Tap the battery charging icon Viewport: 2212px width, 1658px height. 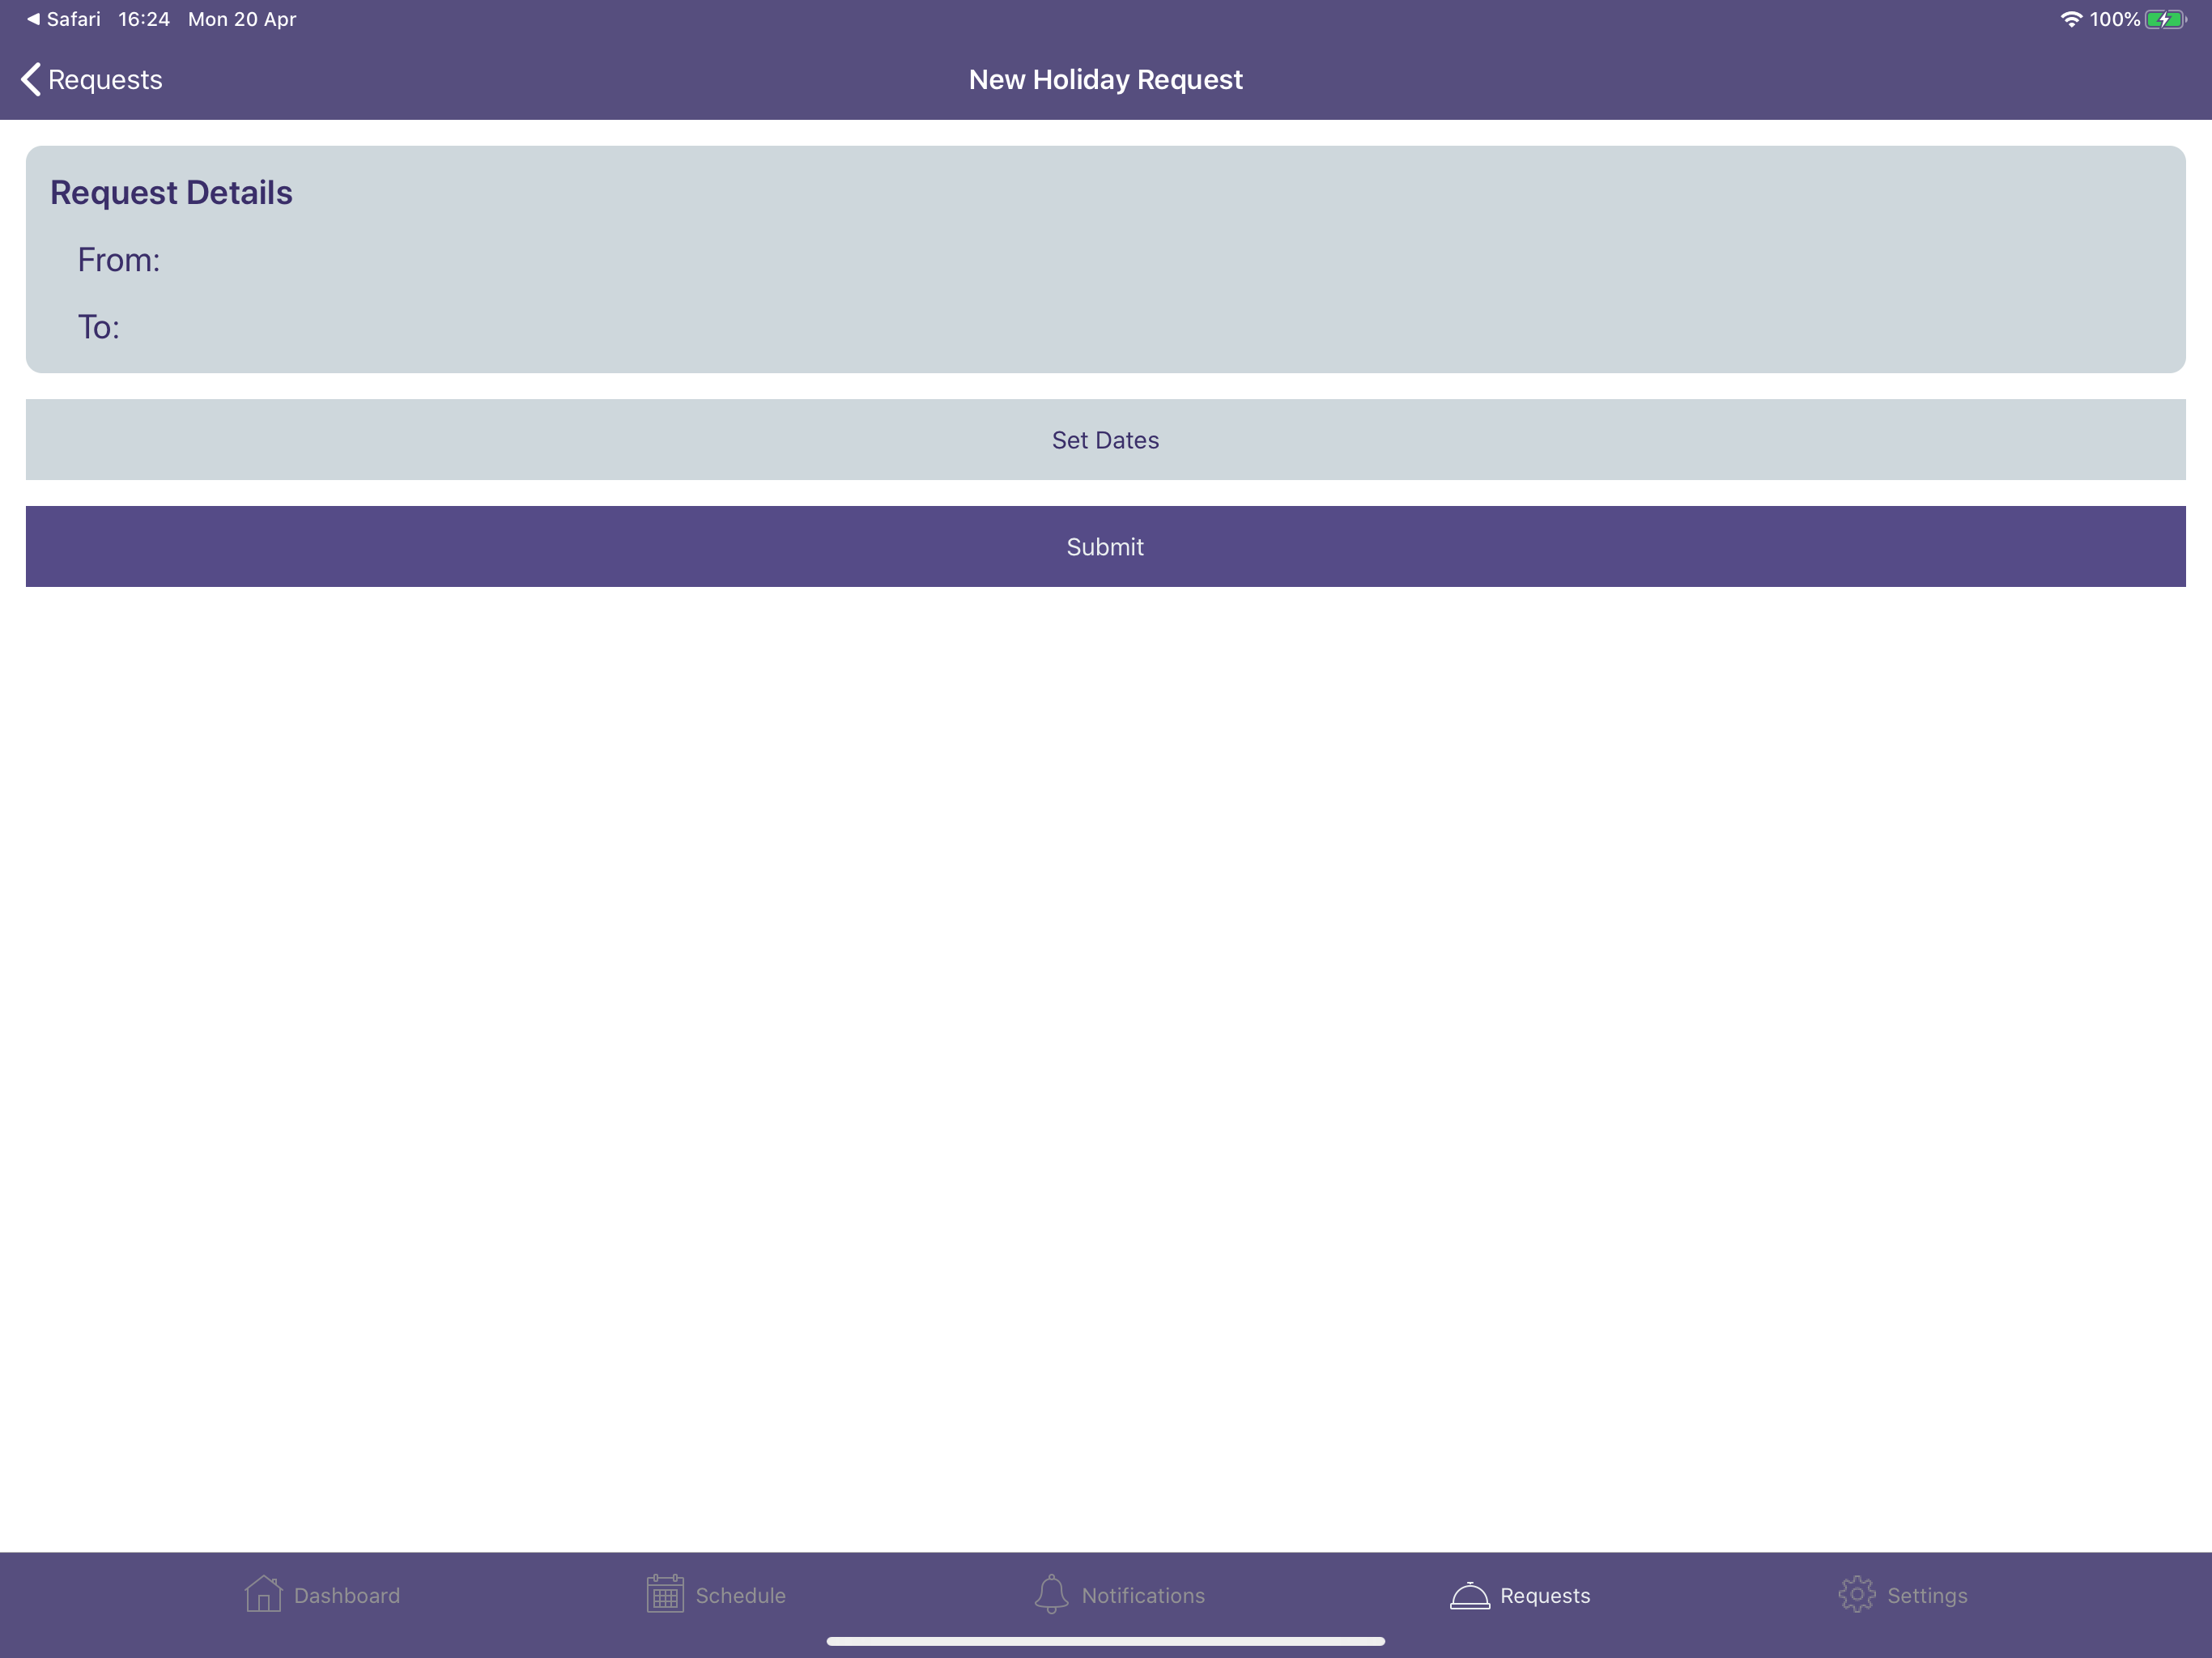pos(2166,19)
